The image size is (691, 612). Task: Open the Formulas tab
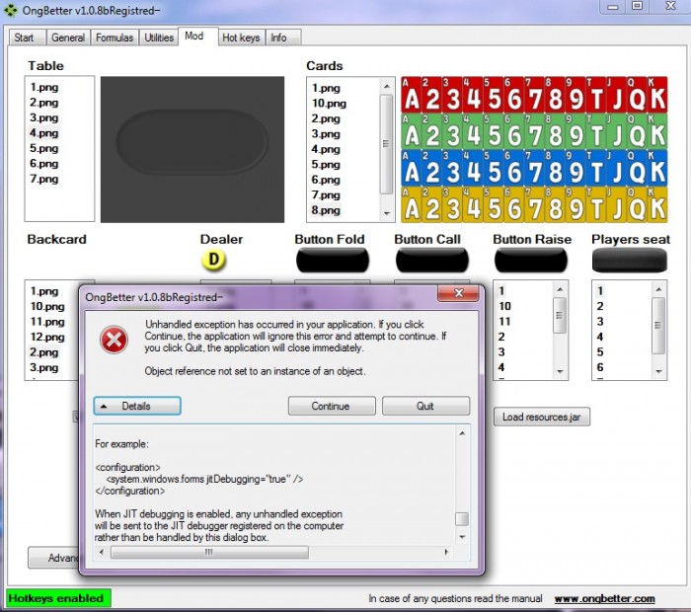tap(115, 38)
